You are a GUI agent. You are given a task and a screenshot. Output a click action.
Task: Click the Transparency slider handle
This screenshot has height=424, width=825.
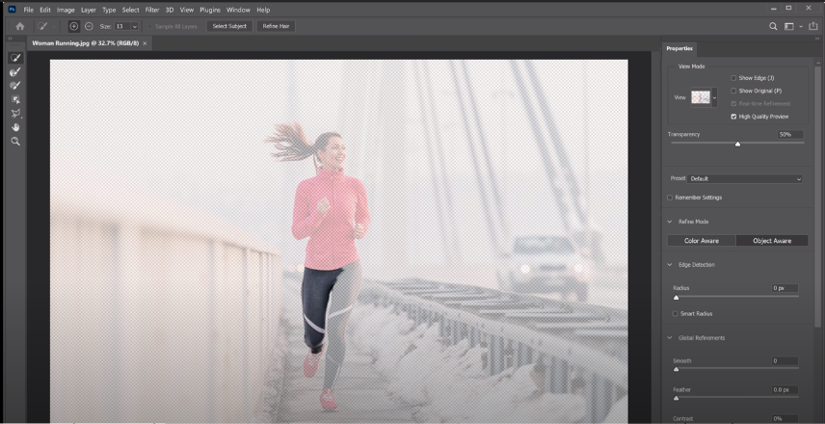pos(737,144)
